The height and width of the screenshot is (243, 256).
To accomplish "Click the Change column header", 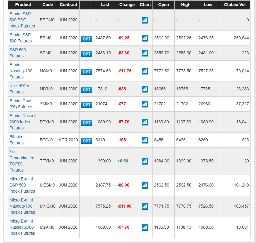I will tap(127, 5).
